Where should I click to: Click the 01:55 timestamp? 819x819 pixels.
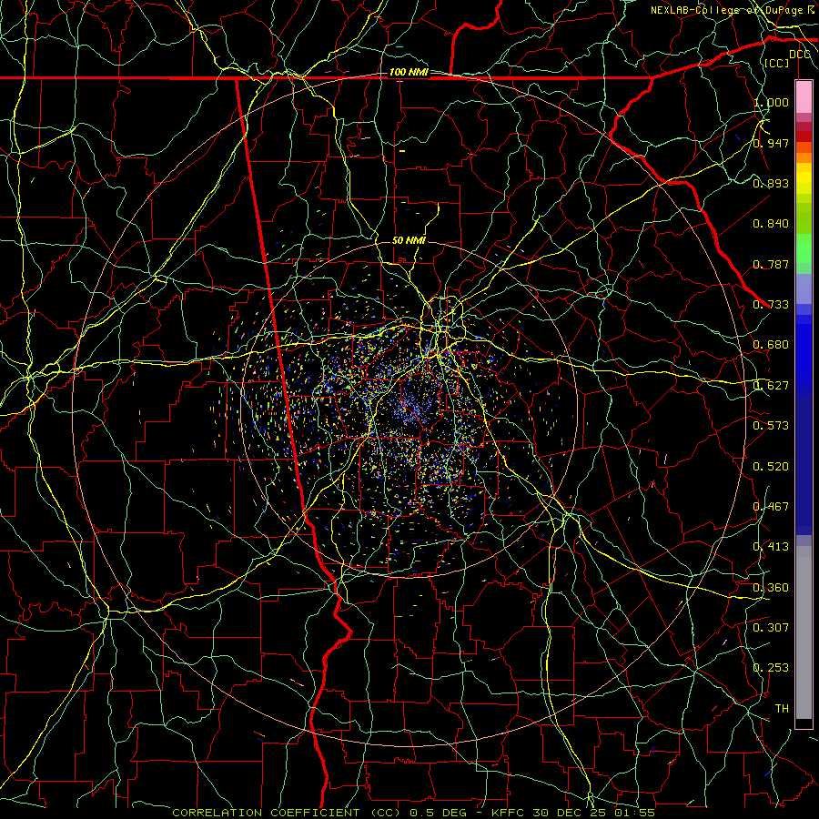[x=634, y=813]
